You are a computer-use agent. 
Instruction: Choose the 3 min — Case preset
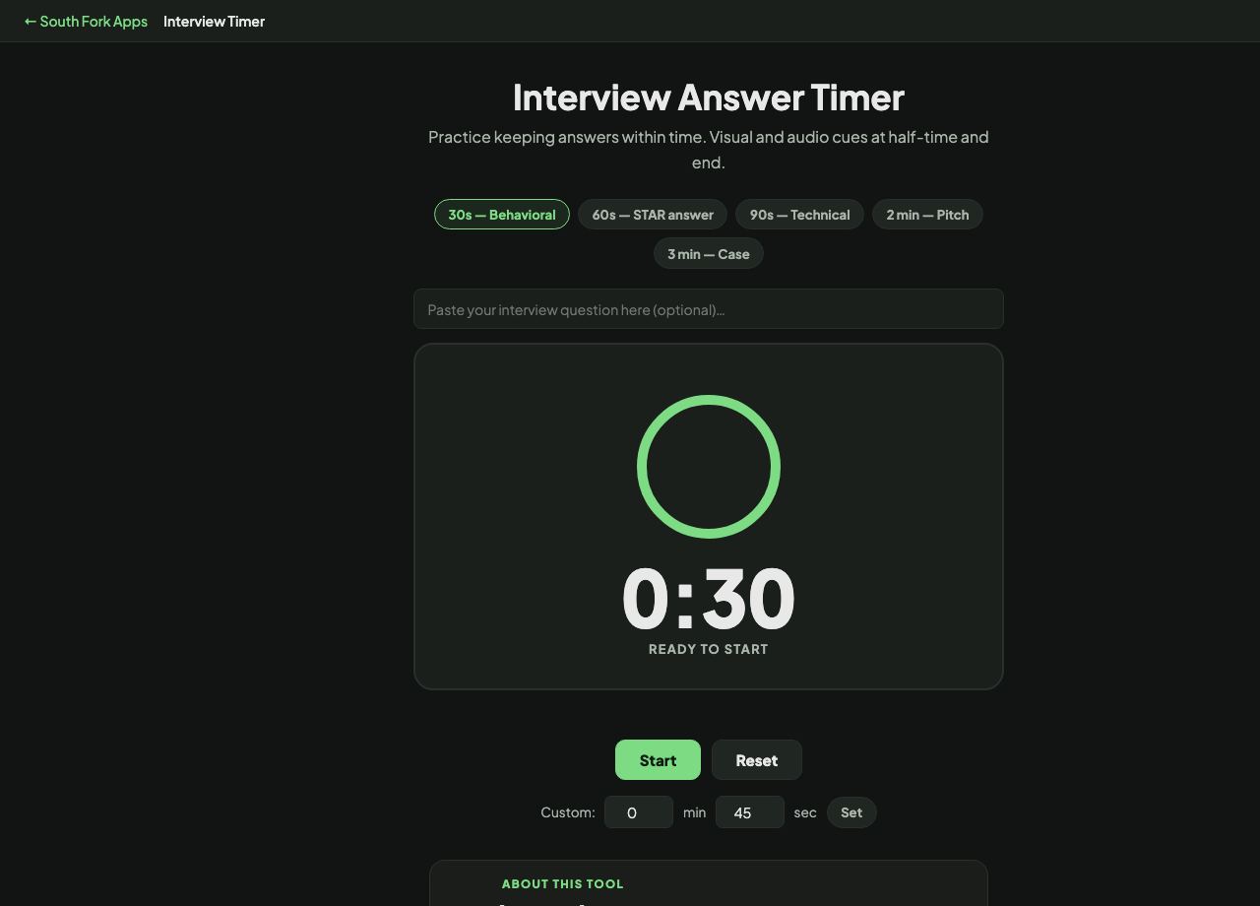tap(709, 254)
